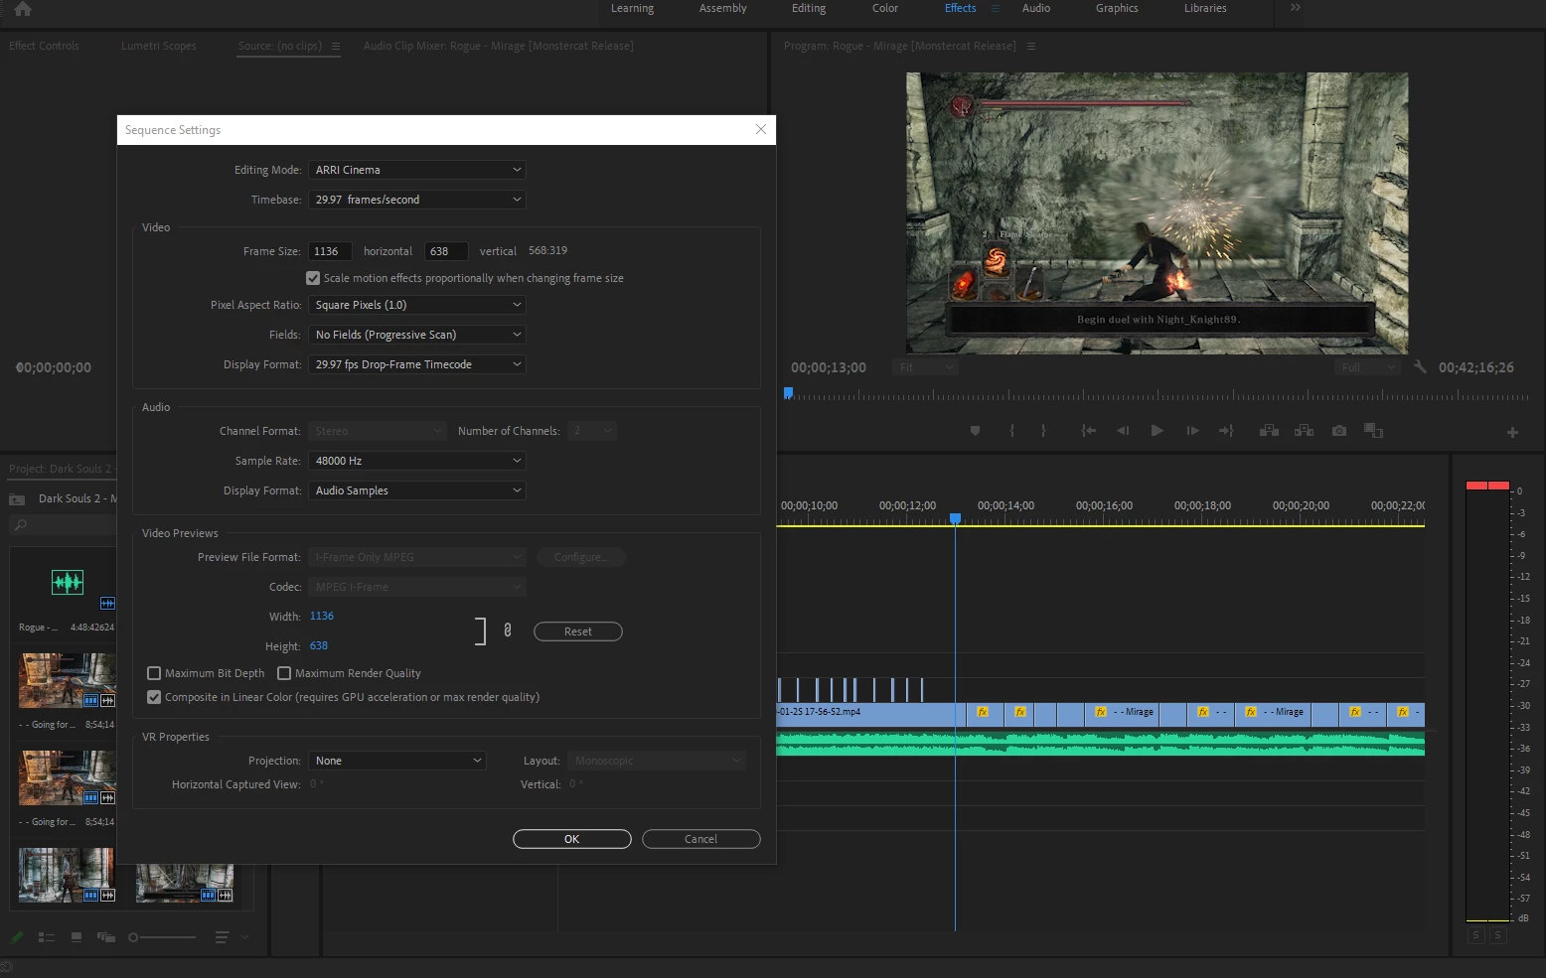Switch Project panel to Freeform view
Image resolution: width=1546 pixels, height=978 pixels.
pos(105,937)
